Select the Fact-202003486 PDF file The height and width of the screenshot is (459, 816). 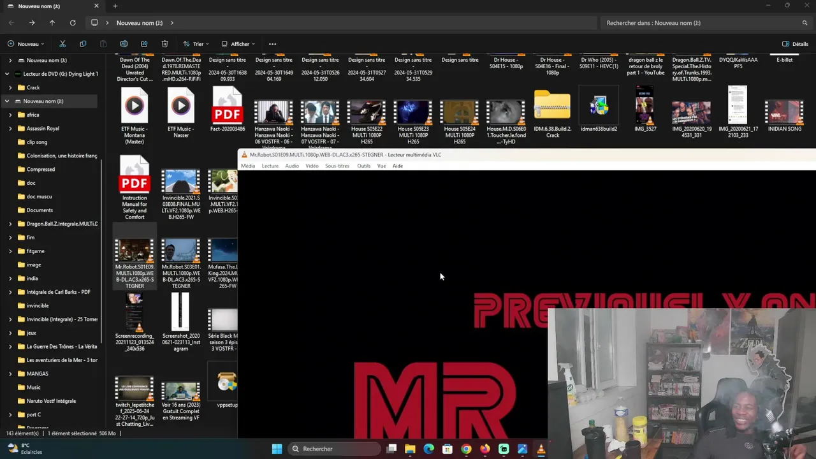tap(228, 110)
